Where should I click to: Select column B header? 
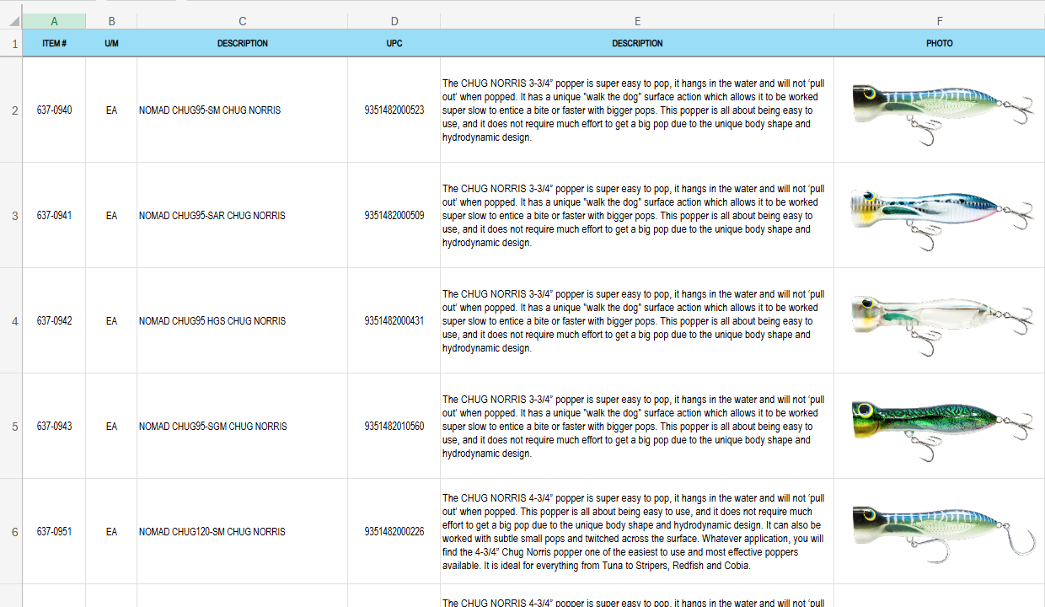click(x=111, y=21)
